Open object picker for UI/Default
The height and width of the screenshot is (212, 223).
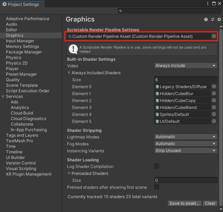point(214,121)
